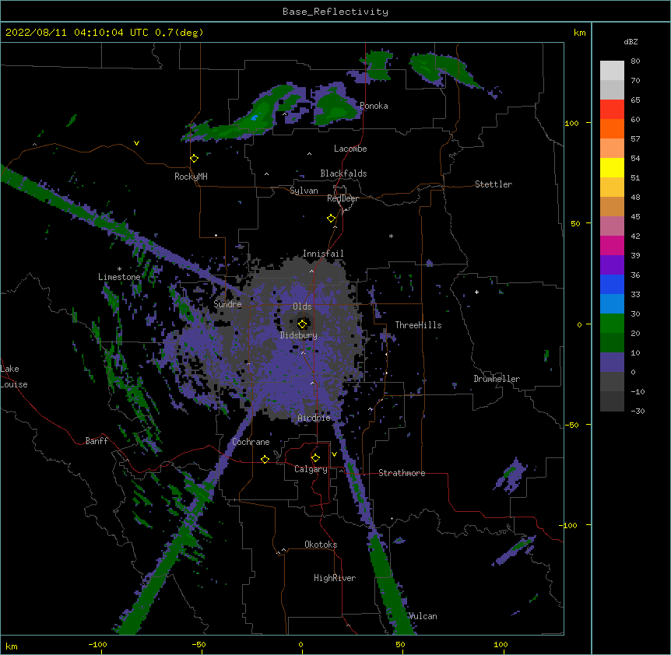Pick the yellow 51-54 dBZ legend color
The image size is (671, 655).
point(612,167)
